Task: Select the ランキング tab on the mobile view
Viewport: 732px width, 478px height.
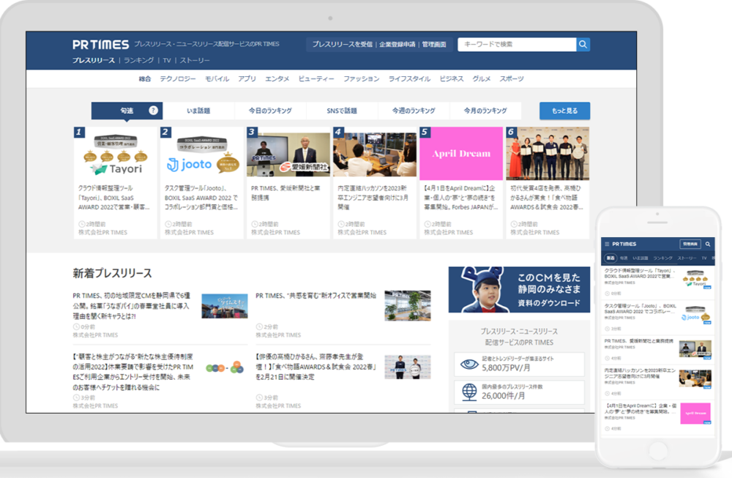Action: click(663, 258)
